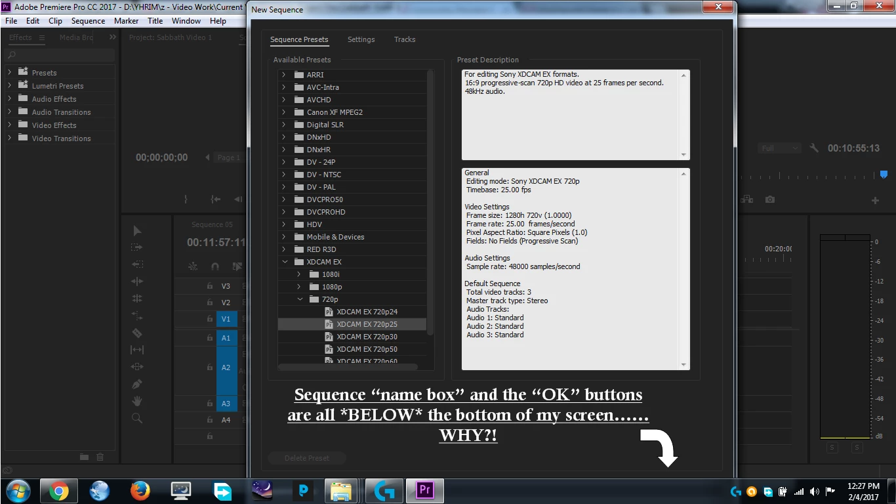Screen dimensions: 896x504
Task: Select the Slip tool
Action: coord(137,350)
